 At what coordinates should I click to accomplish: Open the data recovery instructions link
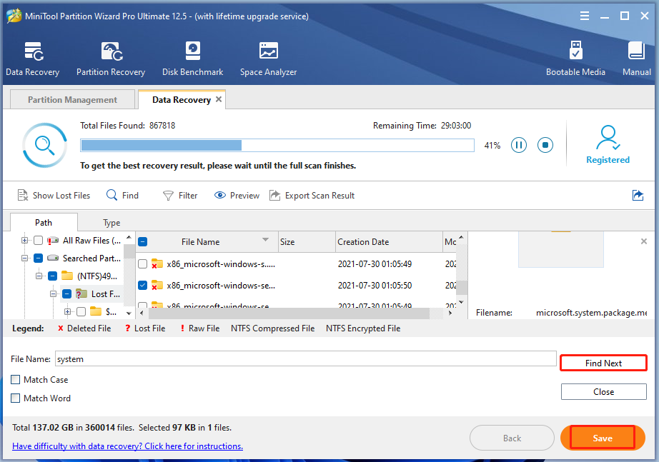click(127, 446)
